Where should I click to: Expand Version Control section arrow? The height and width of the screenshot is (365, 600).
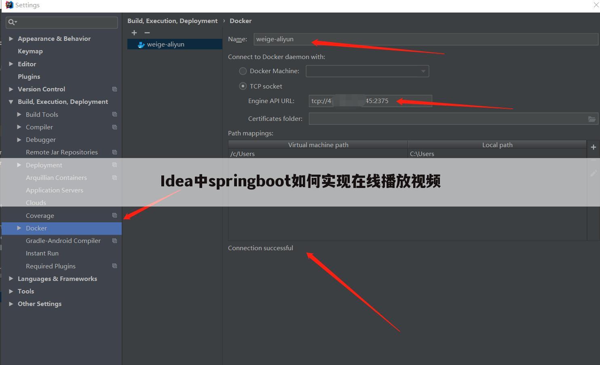pos(11,89)
